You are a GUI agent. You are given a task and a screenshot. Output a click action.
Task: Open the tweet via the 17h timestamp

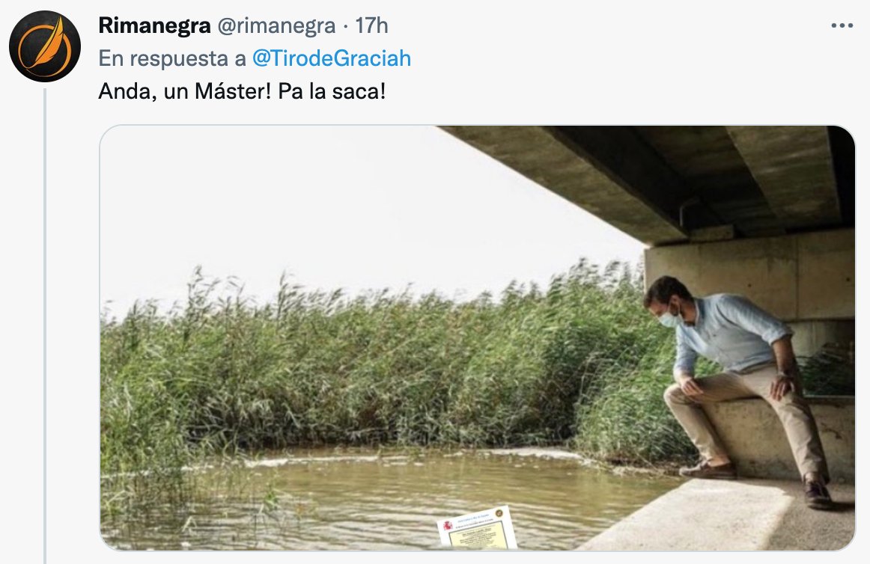371,25
